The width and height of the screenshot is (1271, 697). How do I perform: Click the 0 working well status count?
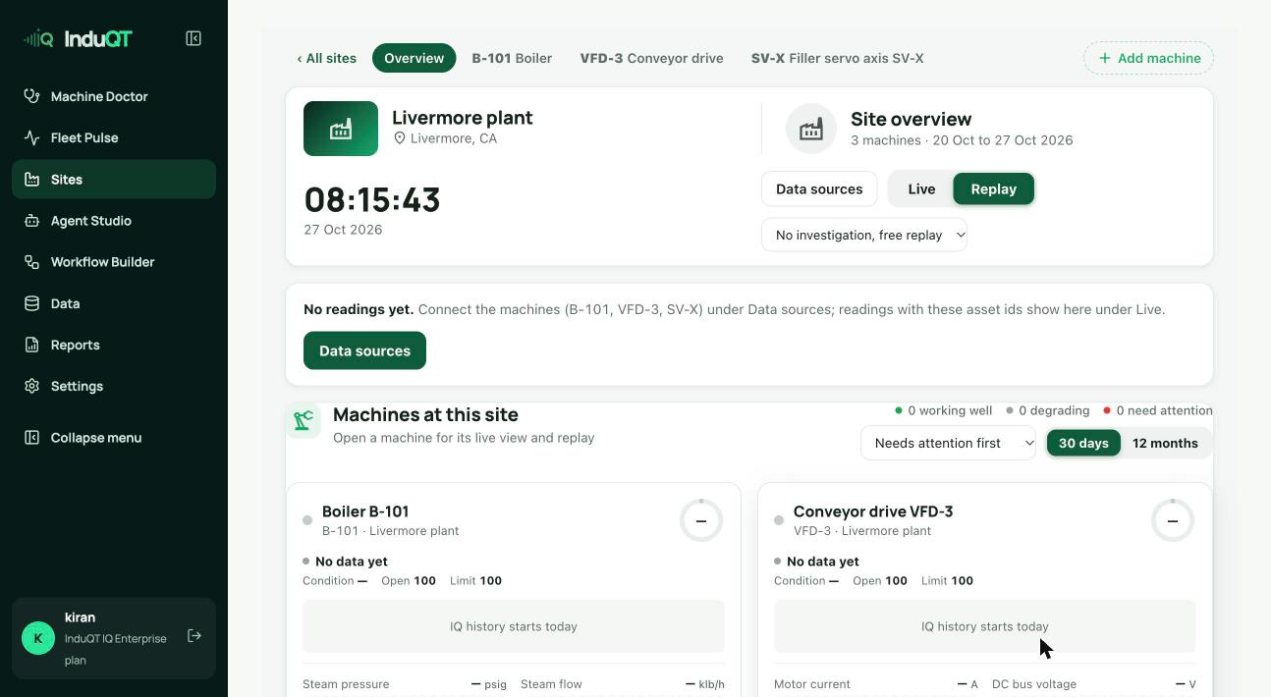point(943,410)
